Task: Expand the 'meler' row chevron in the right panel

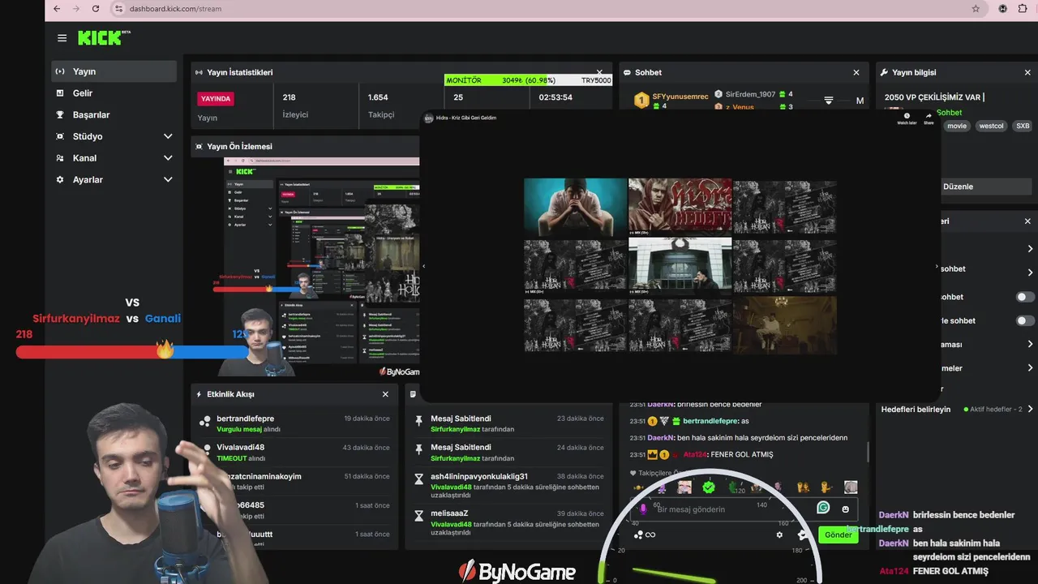Action: coord(1030,367)
